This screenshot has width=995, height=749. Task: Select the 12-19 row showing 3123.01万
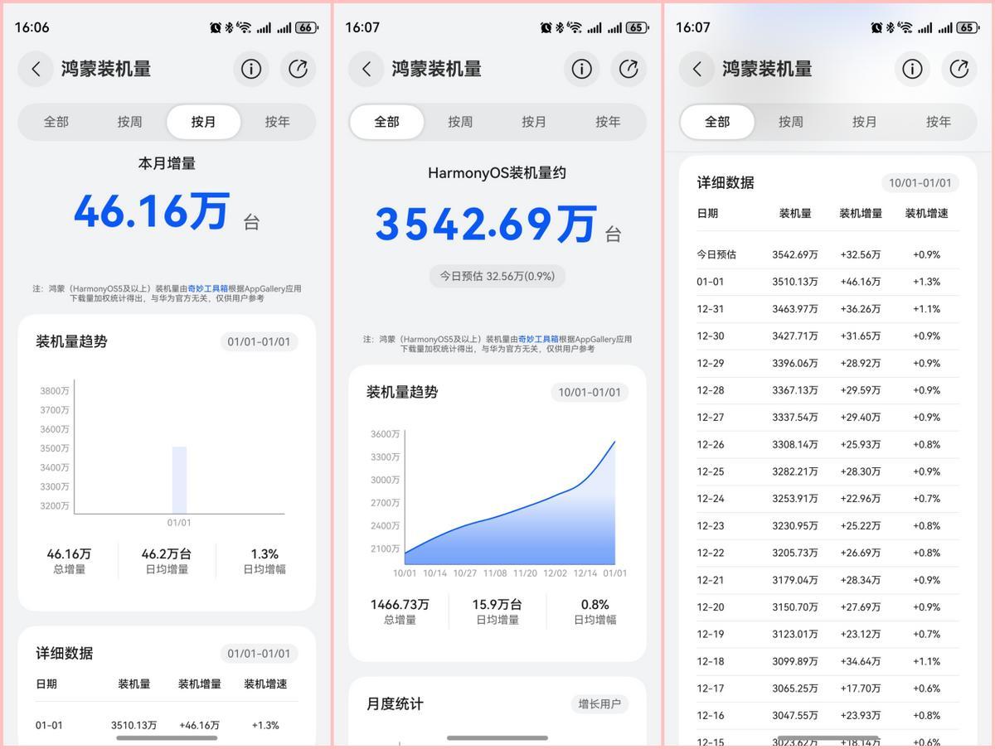pos(828,634)
